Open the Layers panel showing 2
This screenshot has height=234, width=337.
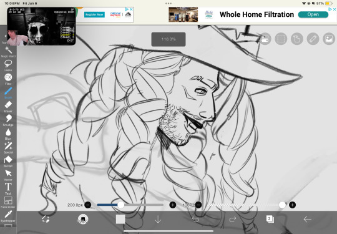(270, 219)
